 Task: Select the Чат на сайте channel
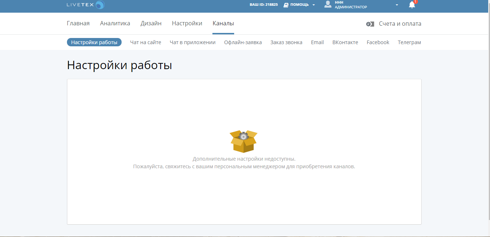[145, 42]
